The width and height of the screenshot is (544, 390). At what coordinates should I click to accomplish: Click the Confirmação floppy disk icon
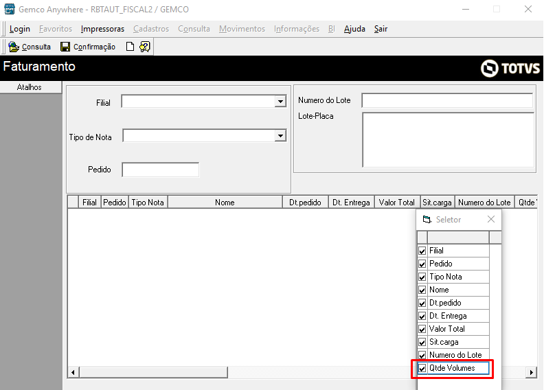click(65, 47)
